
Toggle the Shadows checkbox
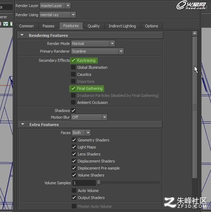tap(73, 111)
